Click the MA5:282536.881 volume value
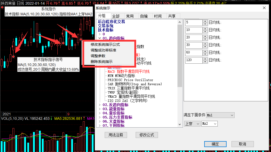Viewport: 271px width, 152px height. click(68, 119)
